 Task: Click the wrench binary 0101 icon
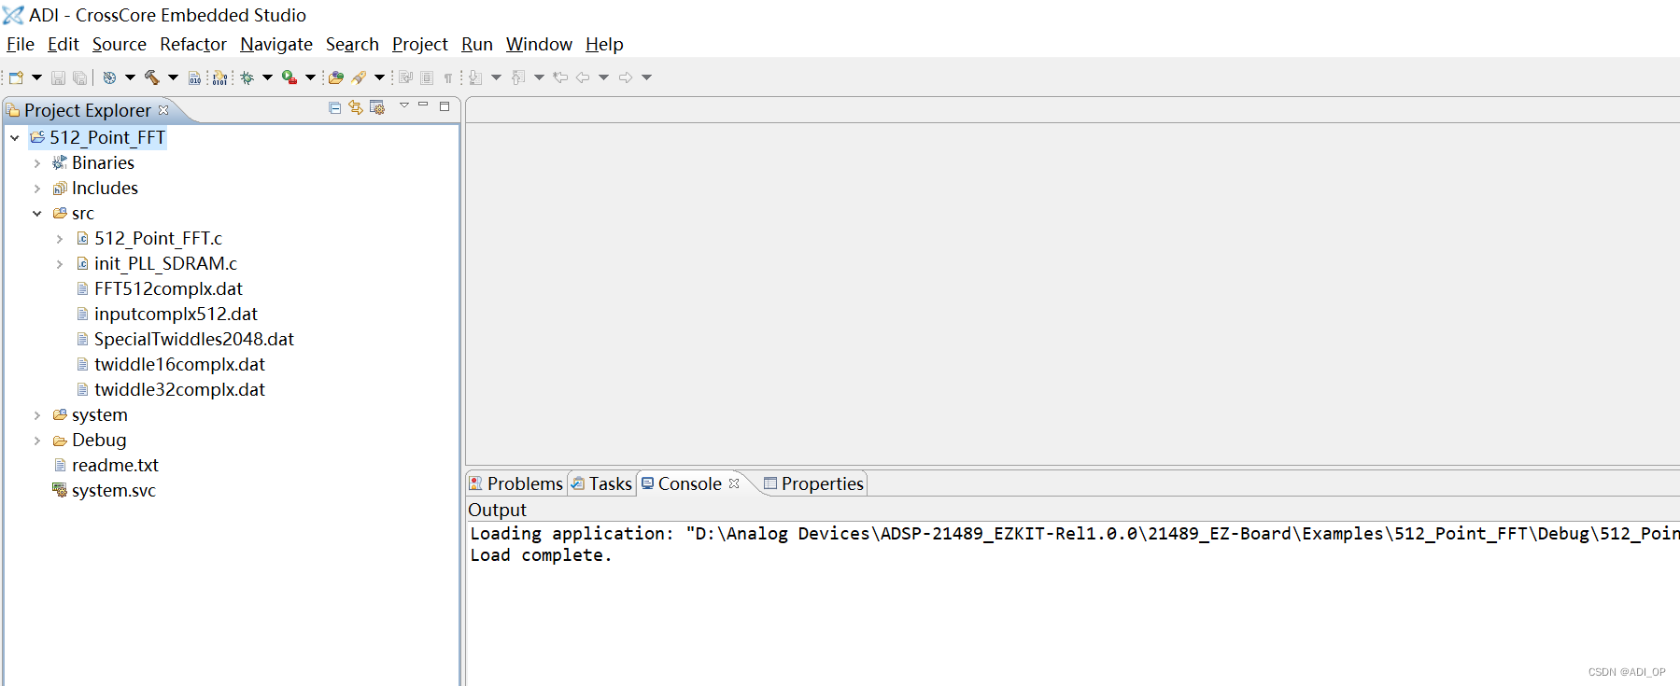coord(219,77)
